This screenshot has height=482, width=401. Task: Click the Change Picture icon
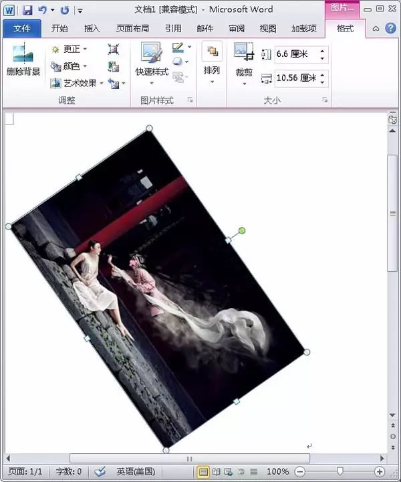click(113, 66)
